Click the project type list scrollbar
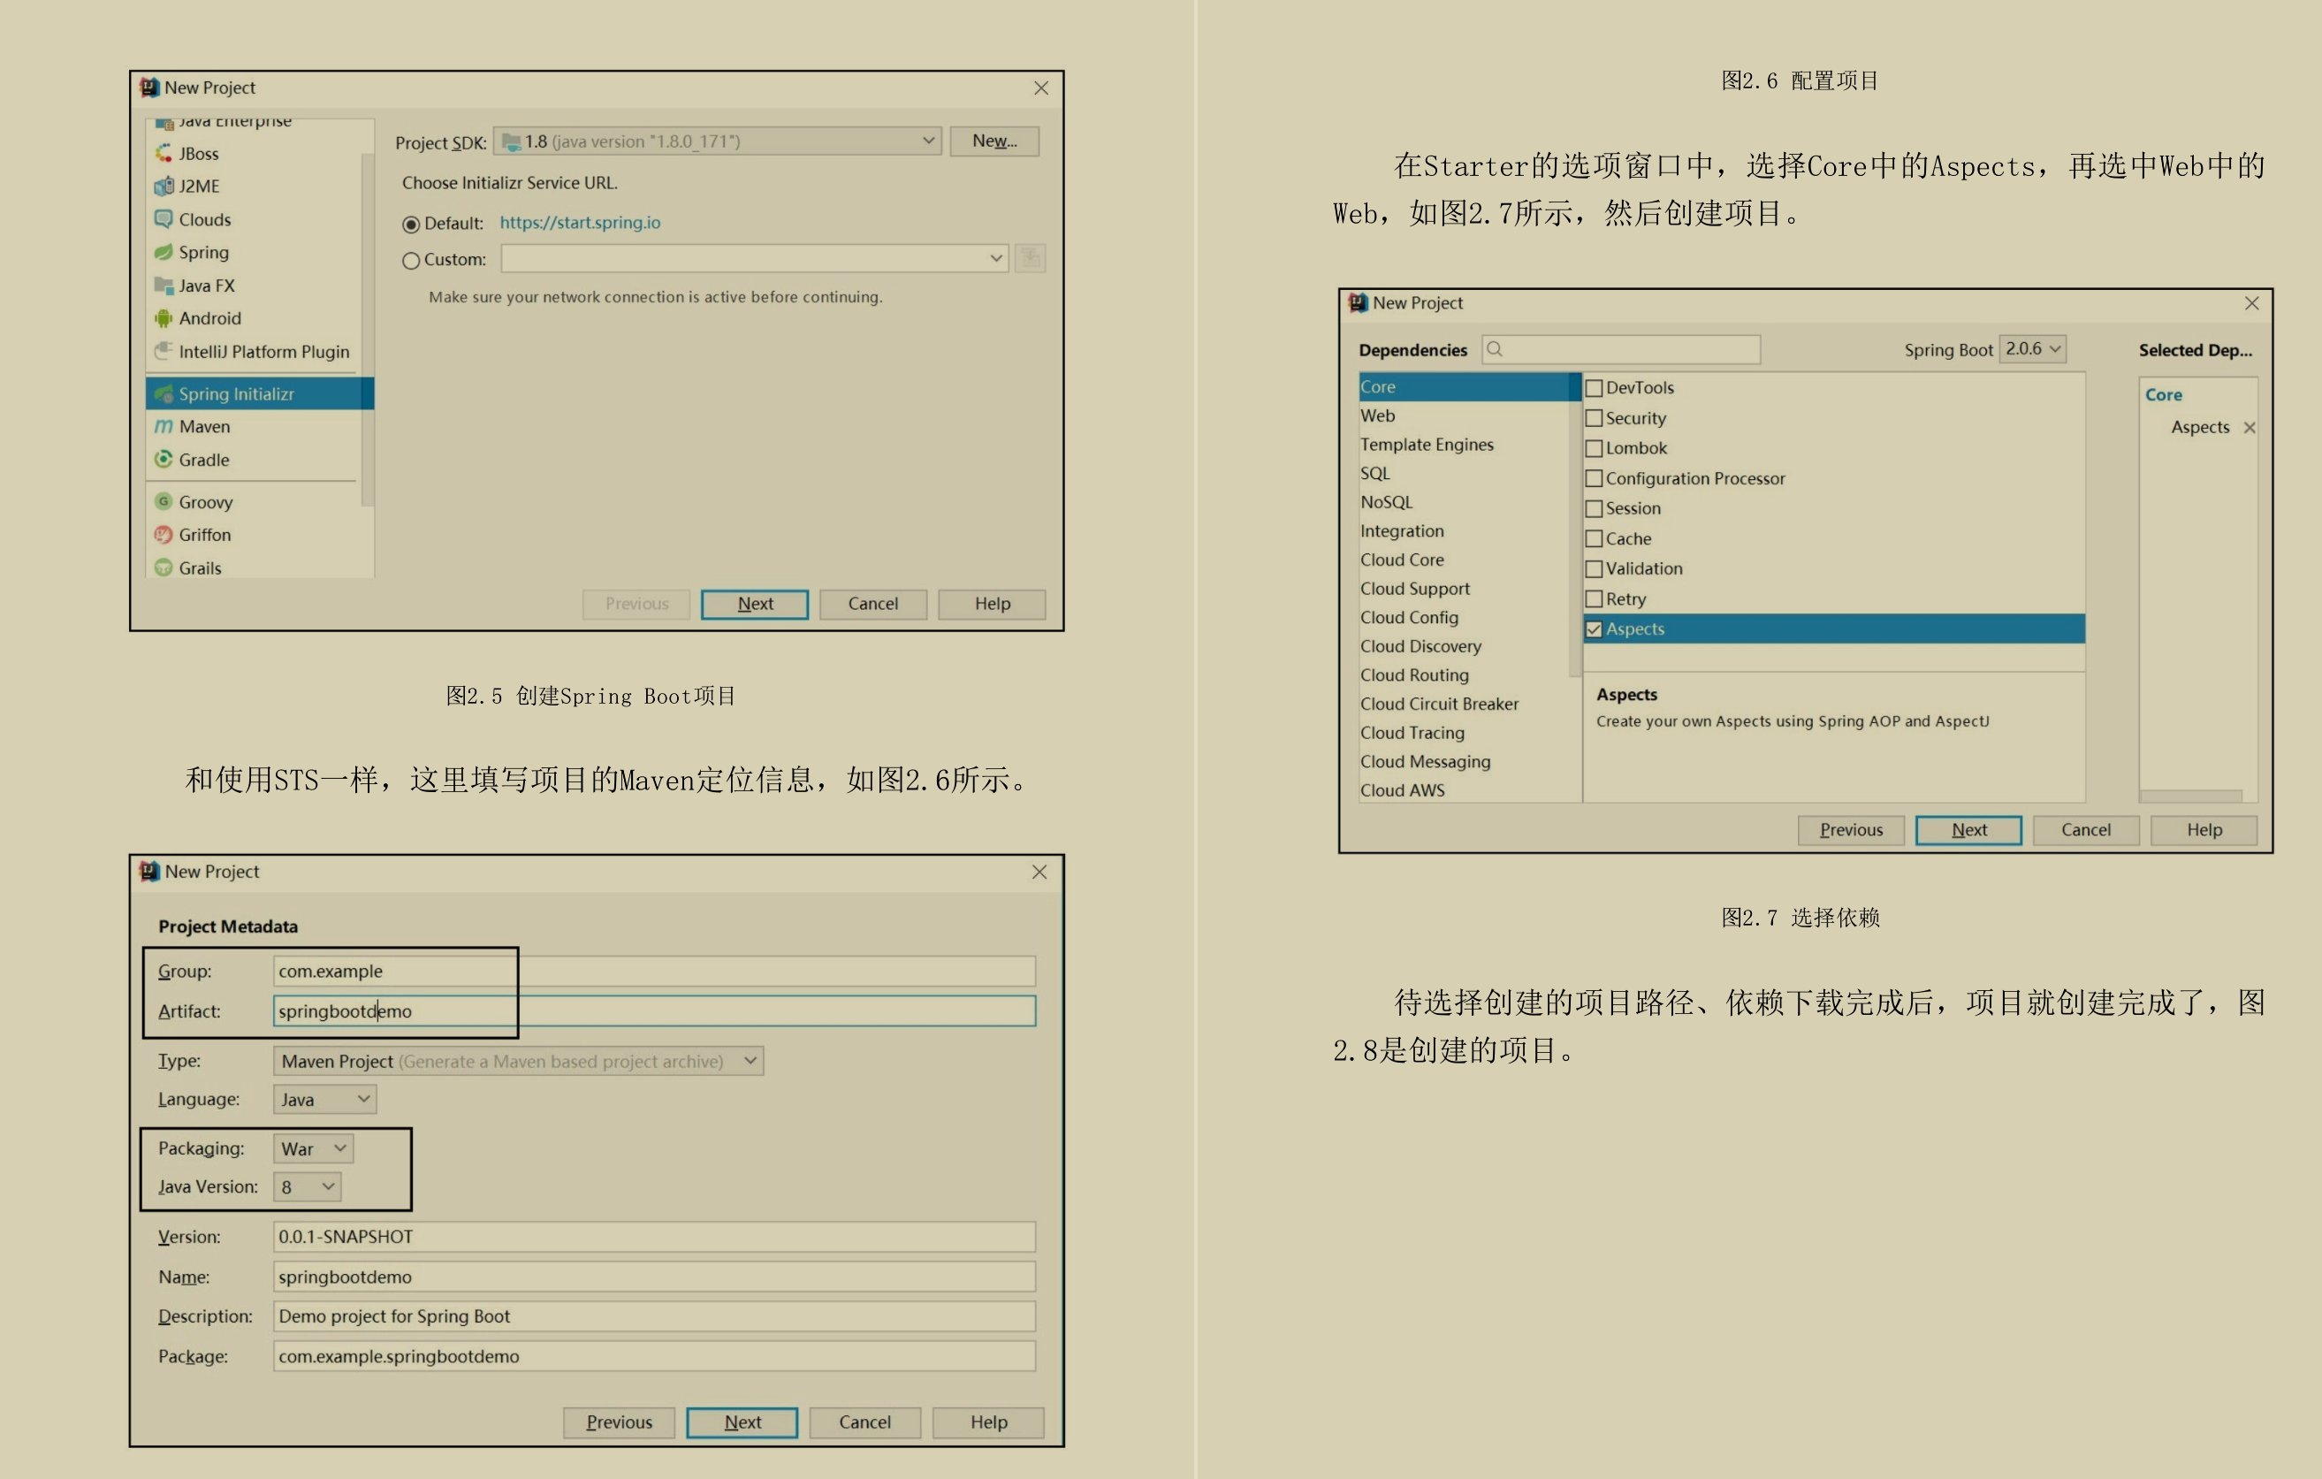 (368, 330)
